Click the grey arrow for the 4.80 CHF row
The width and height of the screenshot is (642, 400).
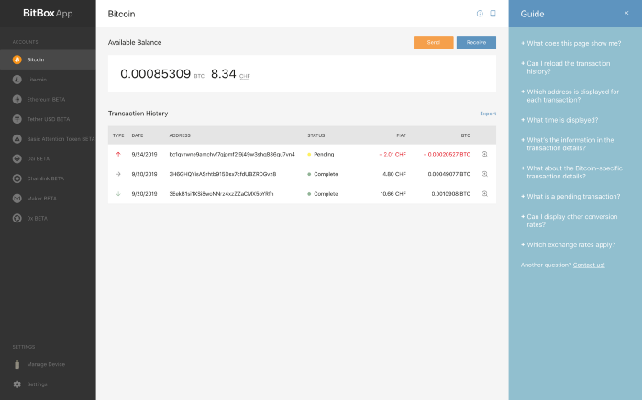click(x=118, y=174)
